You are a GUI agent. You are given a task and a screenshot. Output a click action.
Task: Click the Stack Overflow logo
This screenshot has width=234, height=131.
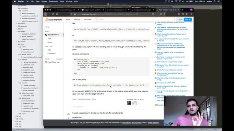(54, 20)
